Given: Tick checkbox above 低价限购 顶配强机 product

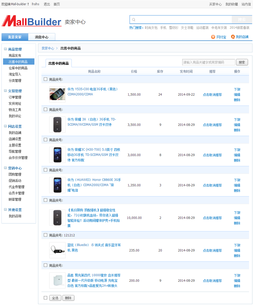Looking at the screenshot, I should coord(45,200).
